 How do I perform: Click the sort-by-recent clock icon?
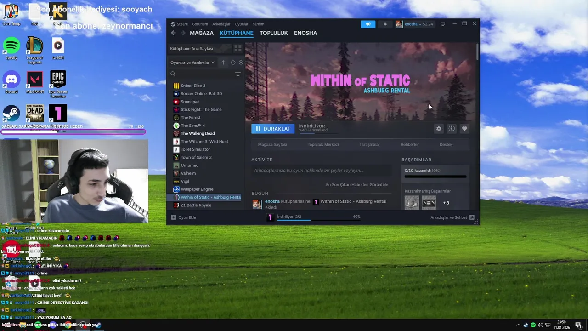click(233, 63)
